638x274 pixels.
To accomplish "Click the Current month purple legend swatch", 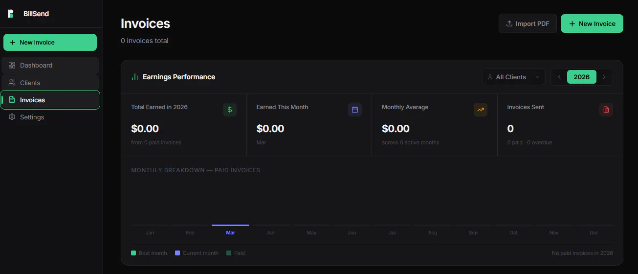I will click(177, 253).
